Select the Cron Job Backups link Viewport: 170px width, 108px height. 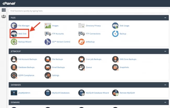click(x=94, y=59)
